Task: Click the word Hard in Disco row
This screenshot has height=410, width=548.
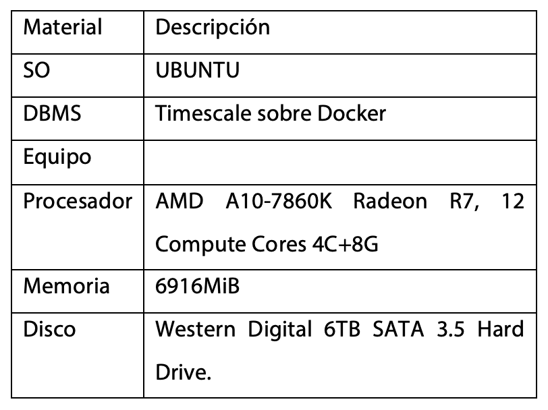Action: coord(501,329)
